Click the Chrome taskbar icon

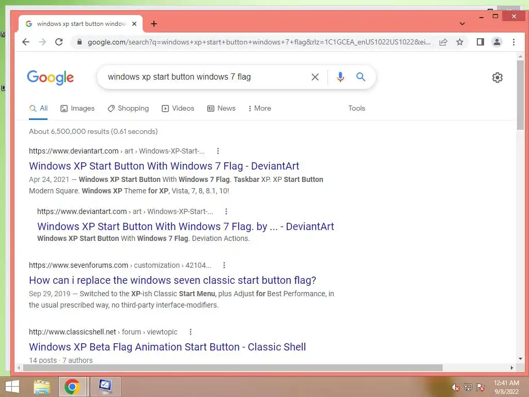tap(72, 387)
